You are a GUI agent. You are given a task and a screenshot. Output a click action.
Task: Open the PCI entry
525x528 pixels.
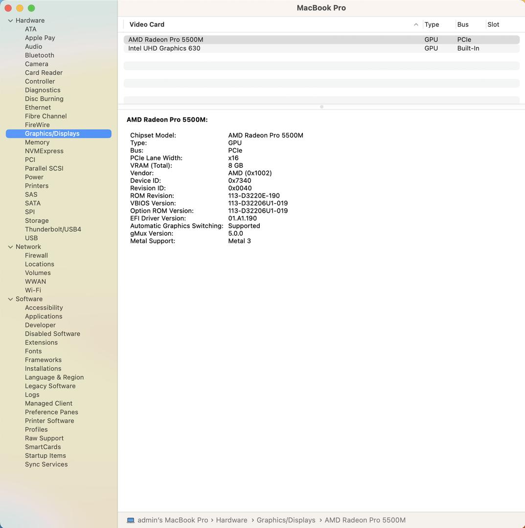[x=30, y=160]
